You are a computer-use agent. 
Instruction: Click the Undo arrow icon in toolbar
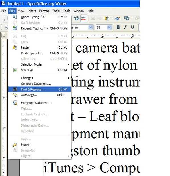(127, 18)
